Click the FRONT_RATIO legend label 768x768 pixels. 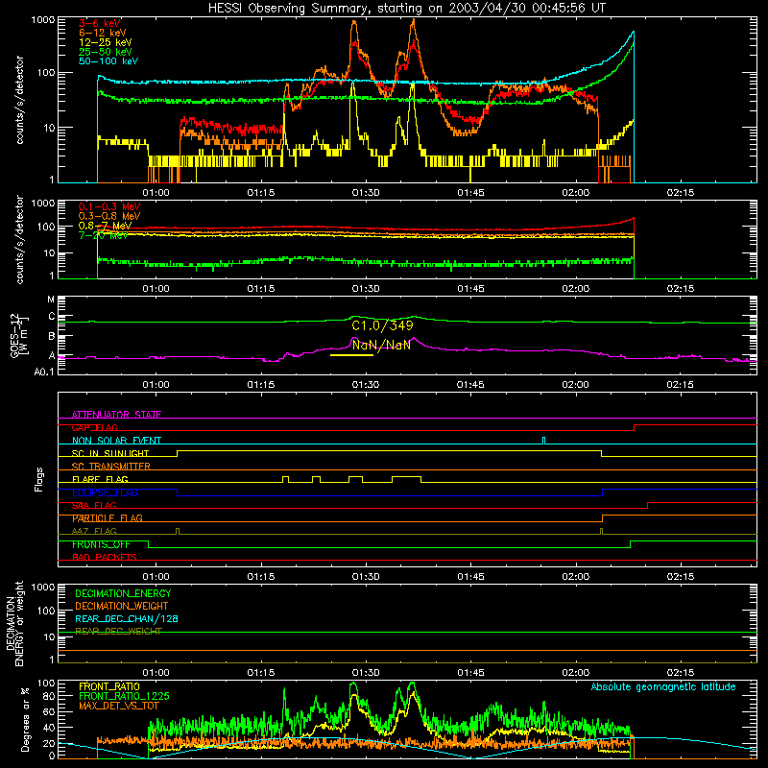click(x=109, y=686)
